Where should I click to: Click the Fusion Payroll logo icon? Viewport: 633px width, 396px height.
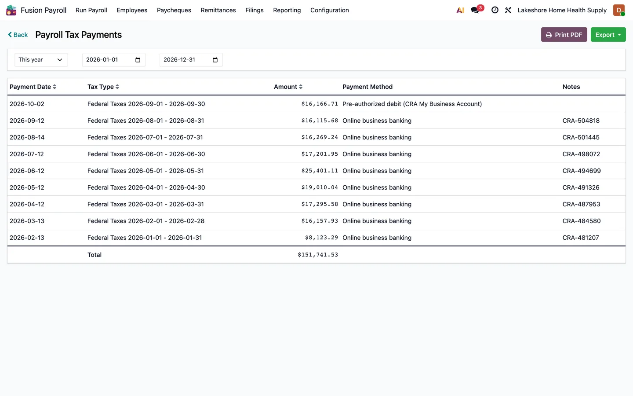click(x=11, y=10)
